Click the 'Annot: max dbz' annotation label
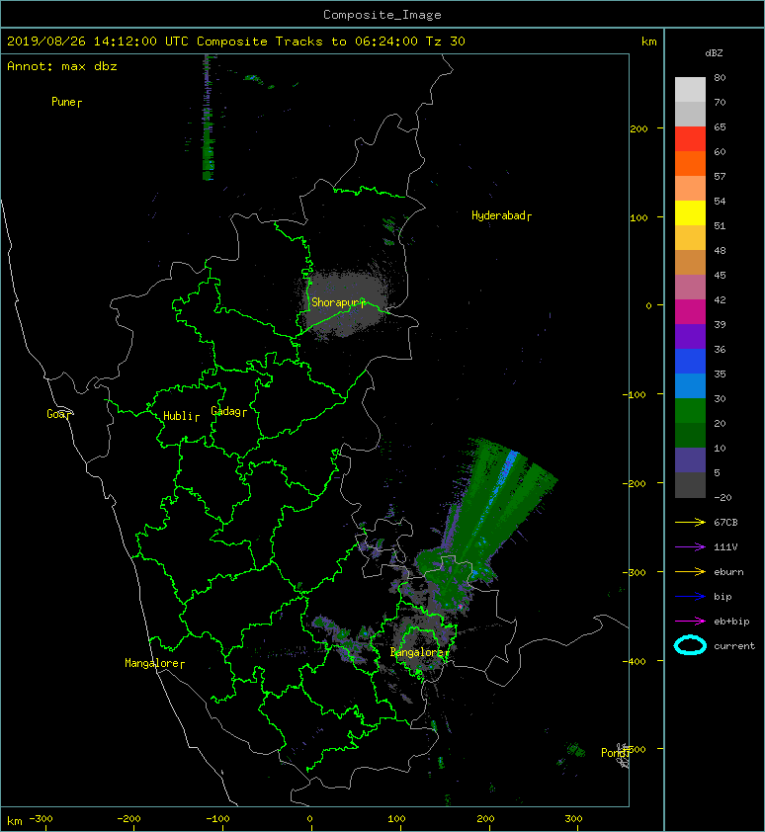The image size is (765, 832). tap(62, 66)
